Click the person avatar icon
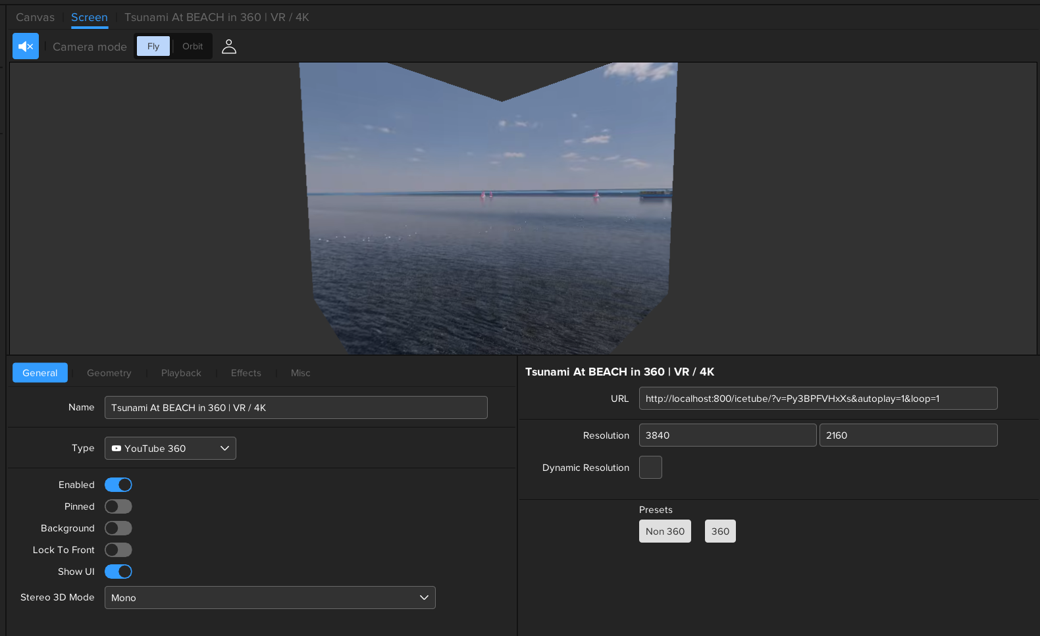Screen dimensions: 1040x636 click(x=228, y=46)
